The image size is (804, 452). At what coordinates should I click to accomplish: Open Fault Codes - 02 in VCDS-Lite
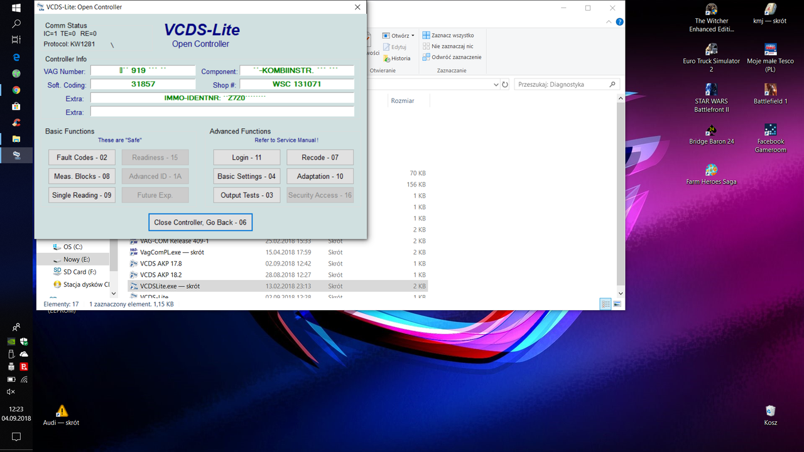pos(82,158)
